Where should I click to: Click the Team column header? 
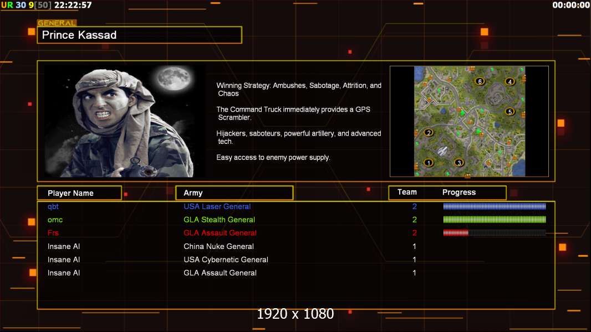tap(407, 192)
